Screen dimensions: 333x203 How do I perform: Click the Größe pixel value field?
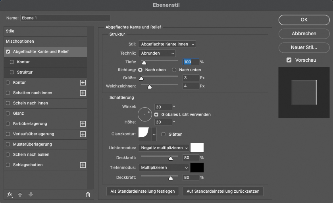[x=191, y=78]
